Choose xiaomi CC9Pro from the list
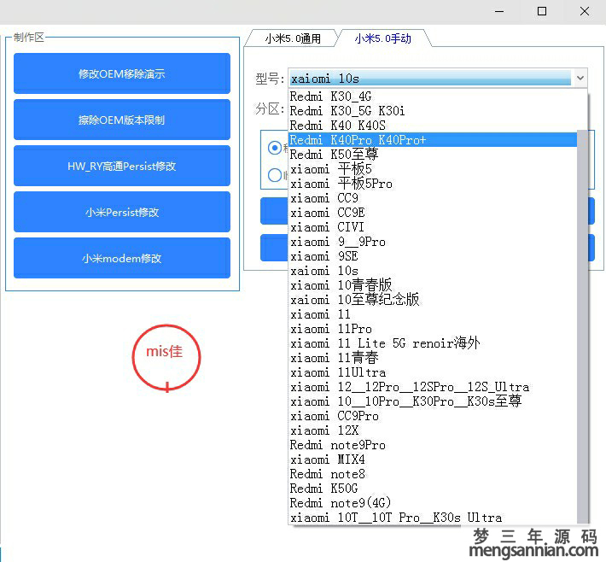Image resolution: width=606 pixels, height=562 pixels. tap(433, 416)
